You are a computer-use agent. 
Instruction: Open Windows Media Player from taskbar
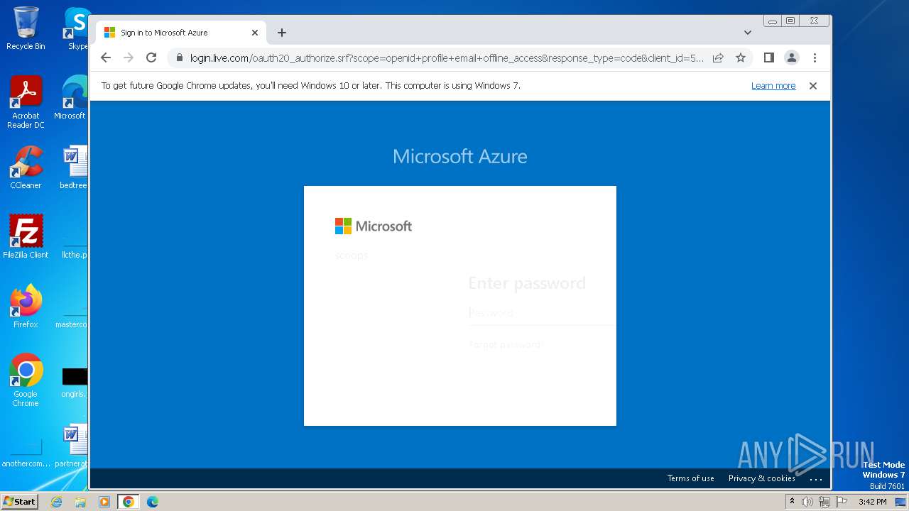click(x=104, y=502)
